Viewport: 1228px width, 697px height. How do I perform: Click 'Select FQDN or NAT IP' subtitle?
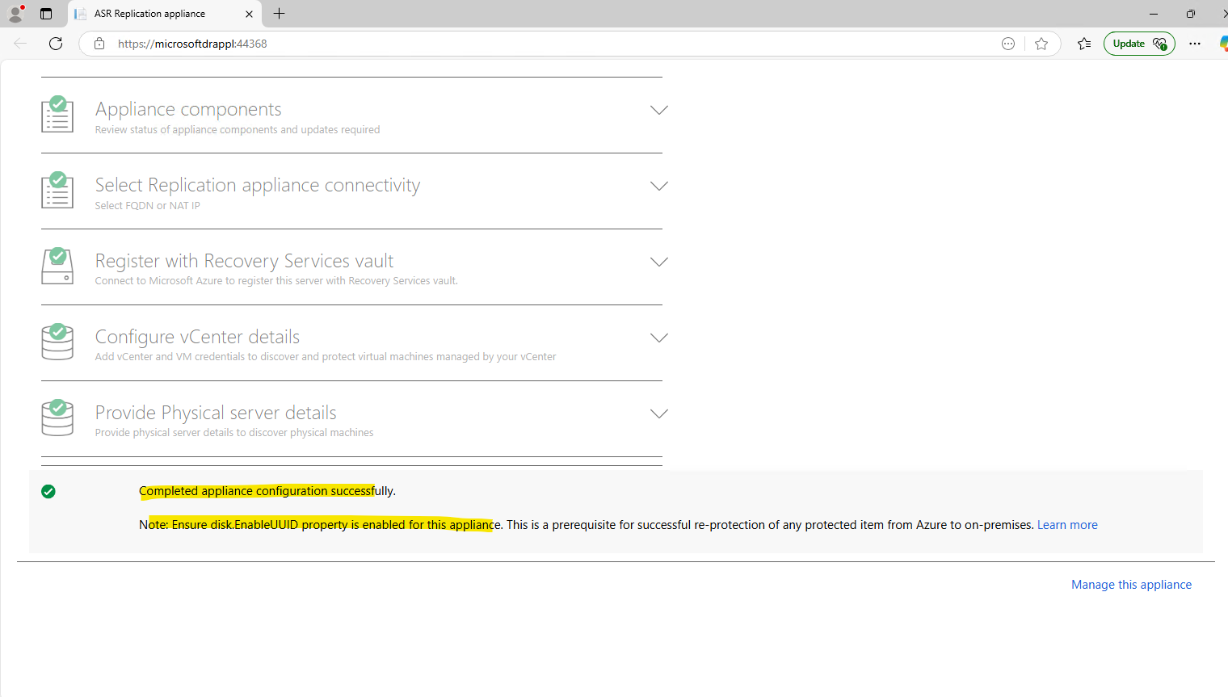pyautogui.click(x=147, y=206)
